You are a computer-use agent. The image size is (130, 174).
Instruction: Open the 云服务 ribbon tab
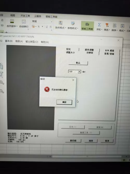(x=38, y=16)
